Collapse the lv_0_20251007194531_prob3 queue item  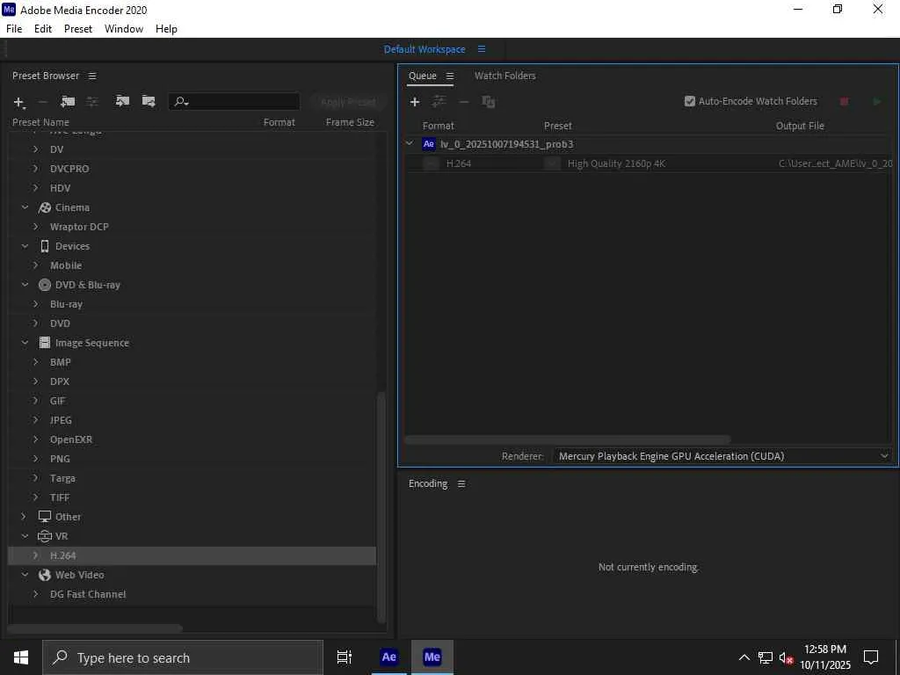410,143
